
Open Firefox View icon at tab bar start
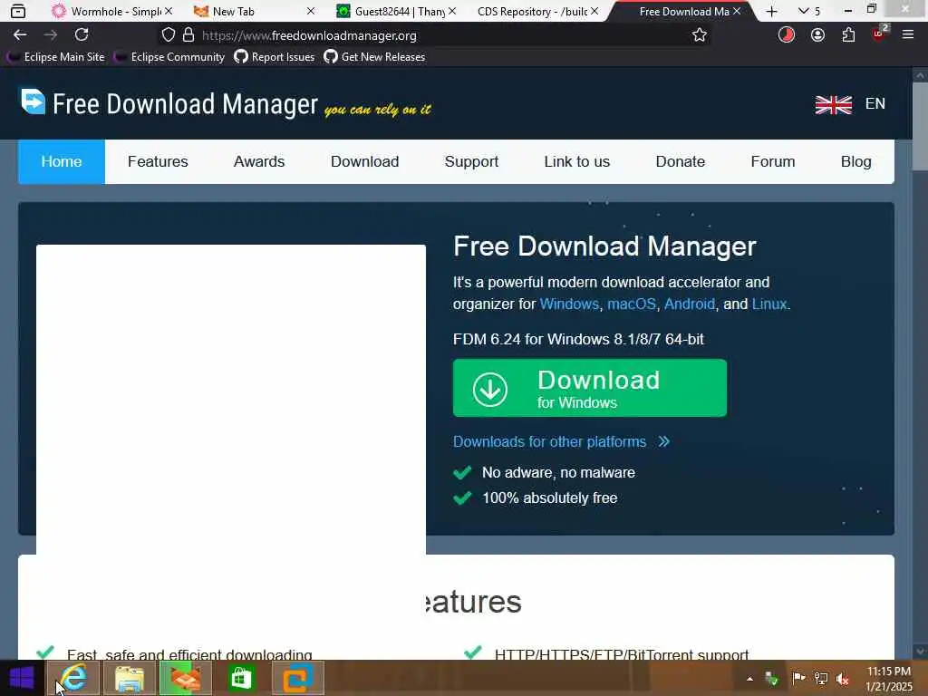point(18,11)
